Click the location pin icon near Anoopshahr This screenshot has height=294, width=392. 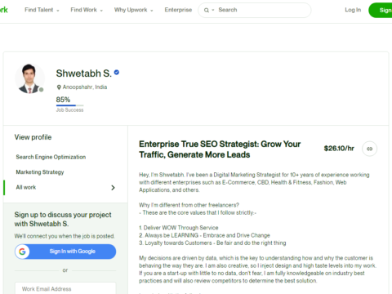coord(59,87)
